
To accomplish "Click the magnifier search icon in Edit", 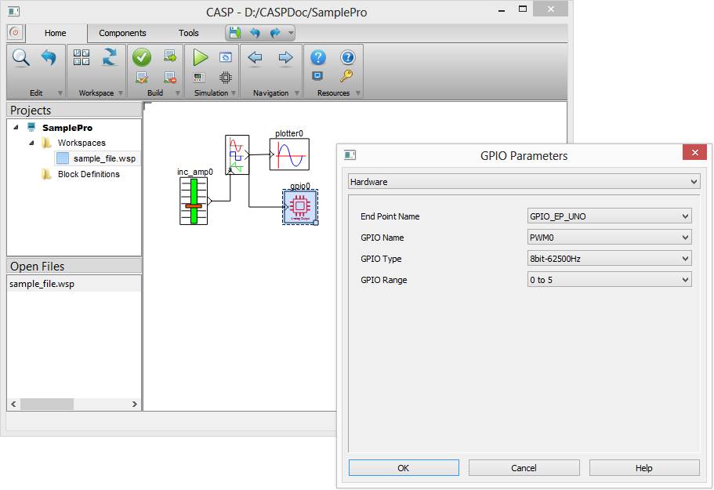I will tap(20, 57).
